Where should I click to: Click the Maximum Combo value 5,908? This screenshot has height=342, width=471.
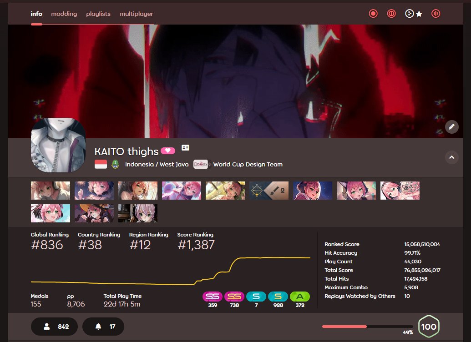[411, 287]
